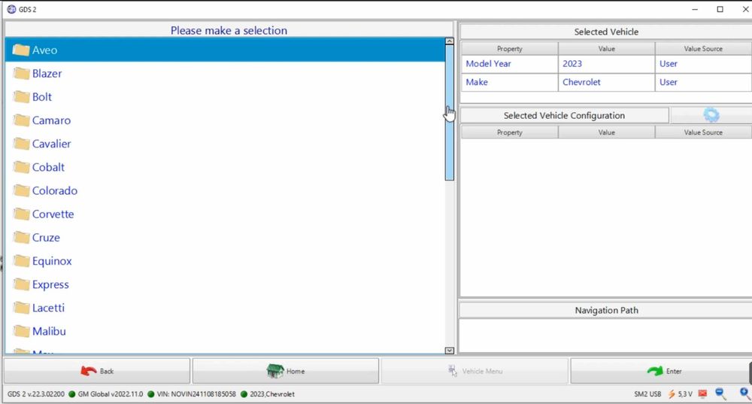Click the Vehicle Menu button
Image resolution: width=752 pixels, height=404 pixels.
pyautogui.click(x=475, y=371)
